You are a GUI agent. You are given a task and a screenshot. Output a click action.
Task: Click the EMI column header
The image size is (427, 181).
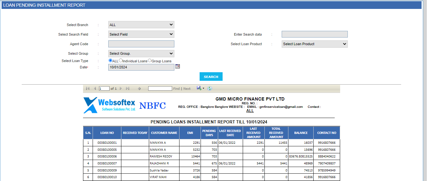click(x=190, y=133)
